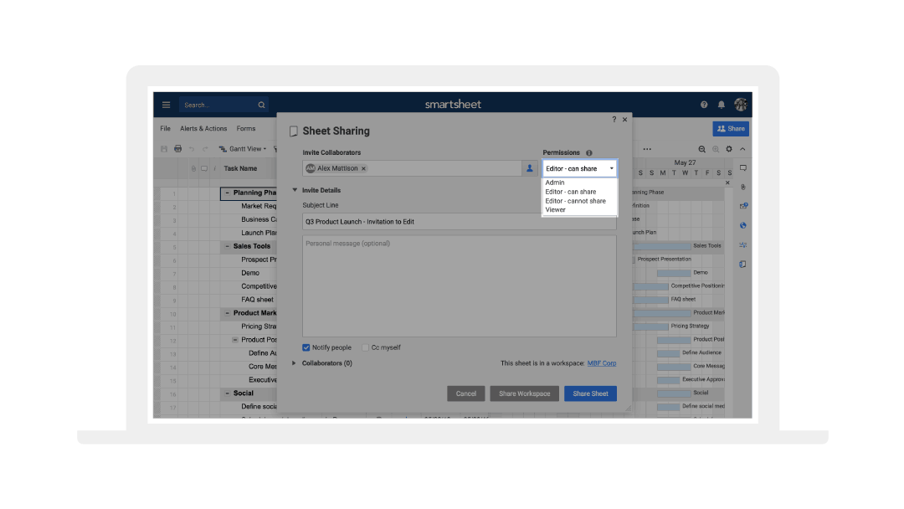Click the Share Sheet button
The width and height of the screenshot is (904, 509).
[x=590, y=393]
